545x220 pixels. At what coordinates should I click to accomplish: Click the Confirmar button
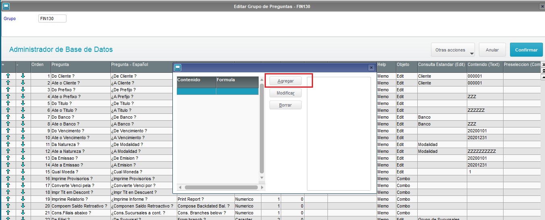coord(526,50)
